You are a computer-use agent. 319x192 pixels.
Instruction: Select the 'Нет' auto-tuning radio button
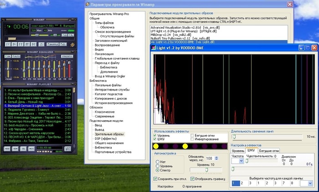[x=158, y=161]
